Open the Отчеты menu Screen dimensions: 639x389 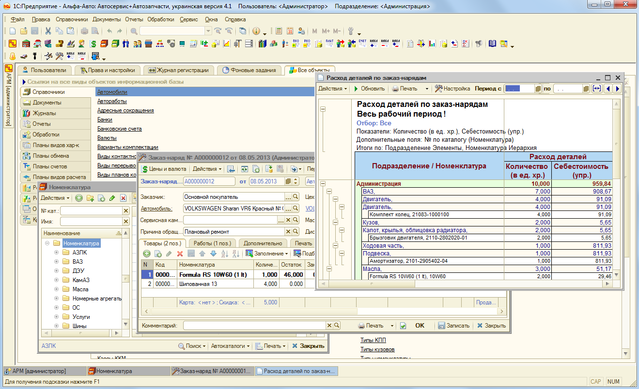(x=134, y=19)
